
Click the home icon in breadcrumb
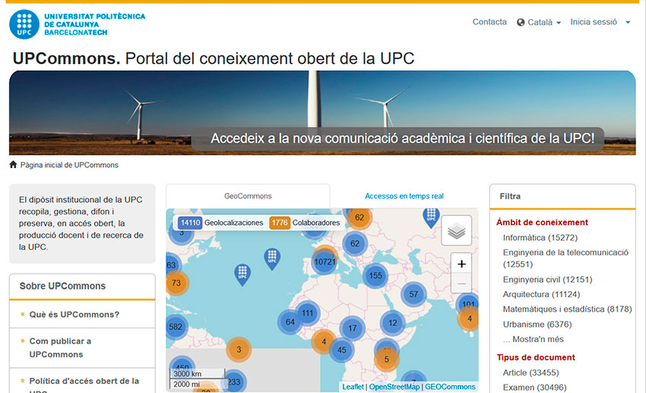[x=13, y=165]
